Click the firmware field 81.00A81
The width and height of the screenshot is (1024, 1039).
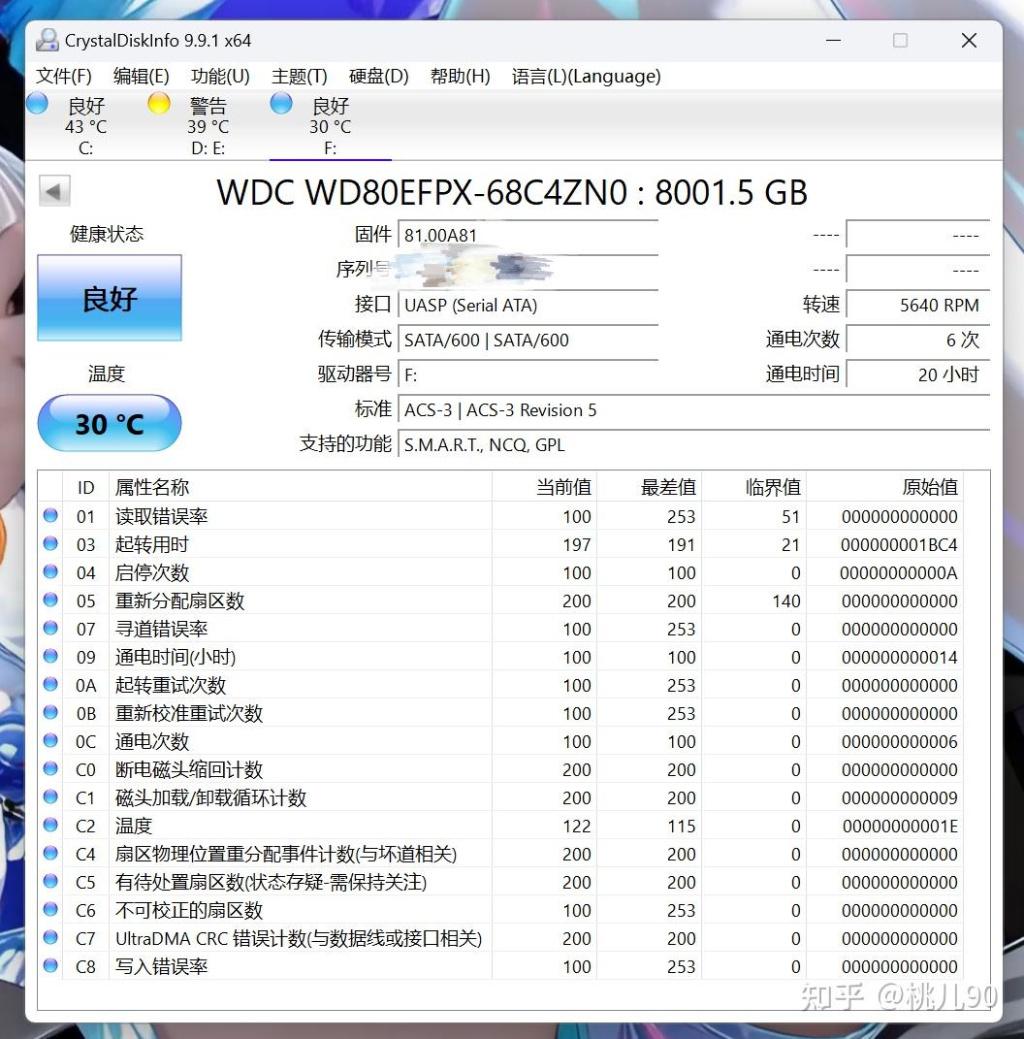tap(528, 235)
